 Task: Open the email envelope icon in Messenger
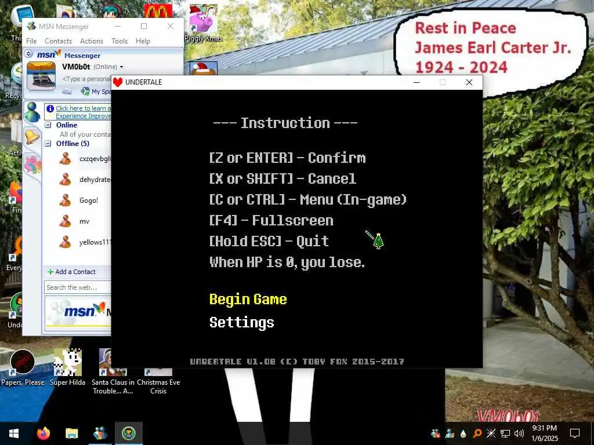[x=67, y=91]
